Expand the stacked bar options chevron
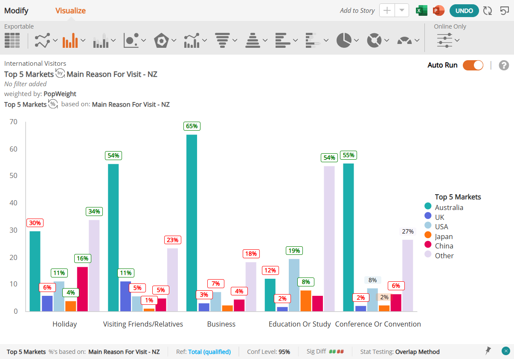This screenshot has width=514, height=359. [x=326, y=41]
